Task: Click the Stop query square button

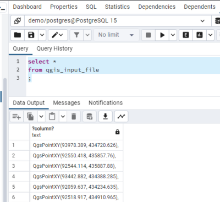Action: (x=148, y=35)
